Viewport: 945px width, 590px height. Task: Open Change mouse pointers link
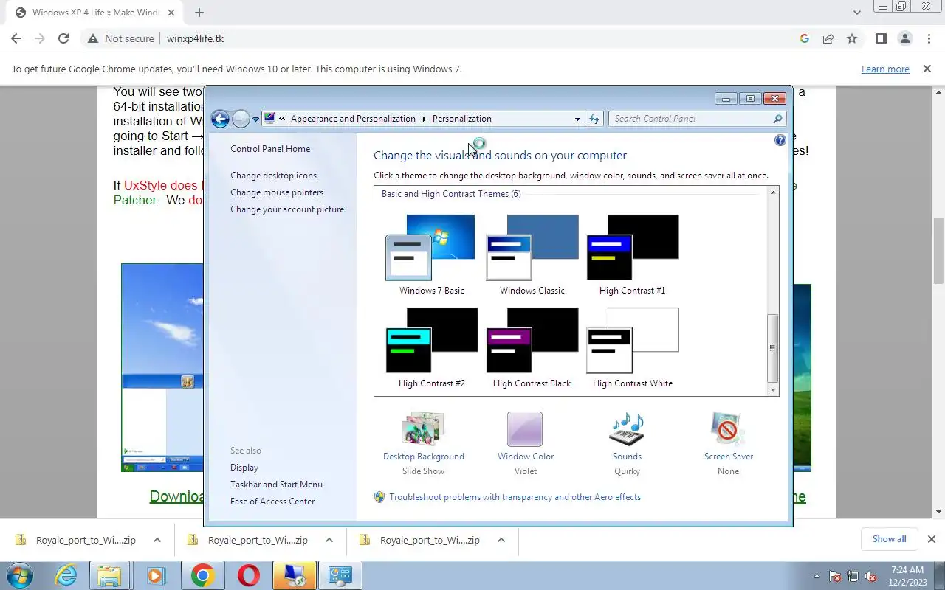click(277, 192)
